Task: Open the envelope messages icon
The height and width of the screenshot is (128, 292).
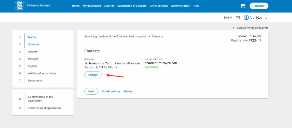Action: tap(238, 18)
